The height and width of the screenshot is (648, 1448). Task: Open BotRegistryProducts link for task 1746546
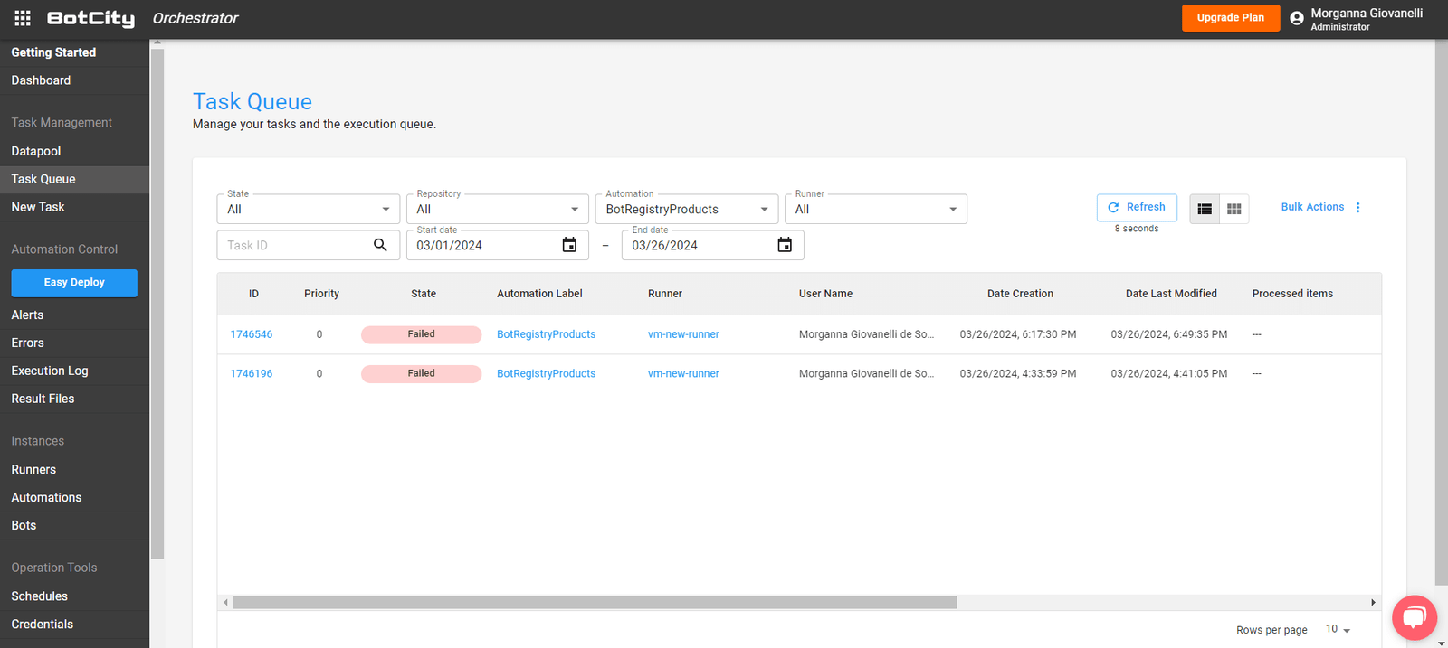546,334
